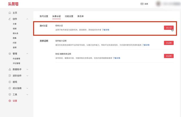The image size is (181, 117).
Task: Open 设置 label in sidebar
Action: 15,101
